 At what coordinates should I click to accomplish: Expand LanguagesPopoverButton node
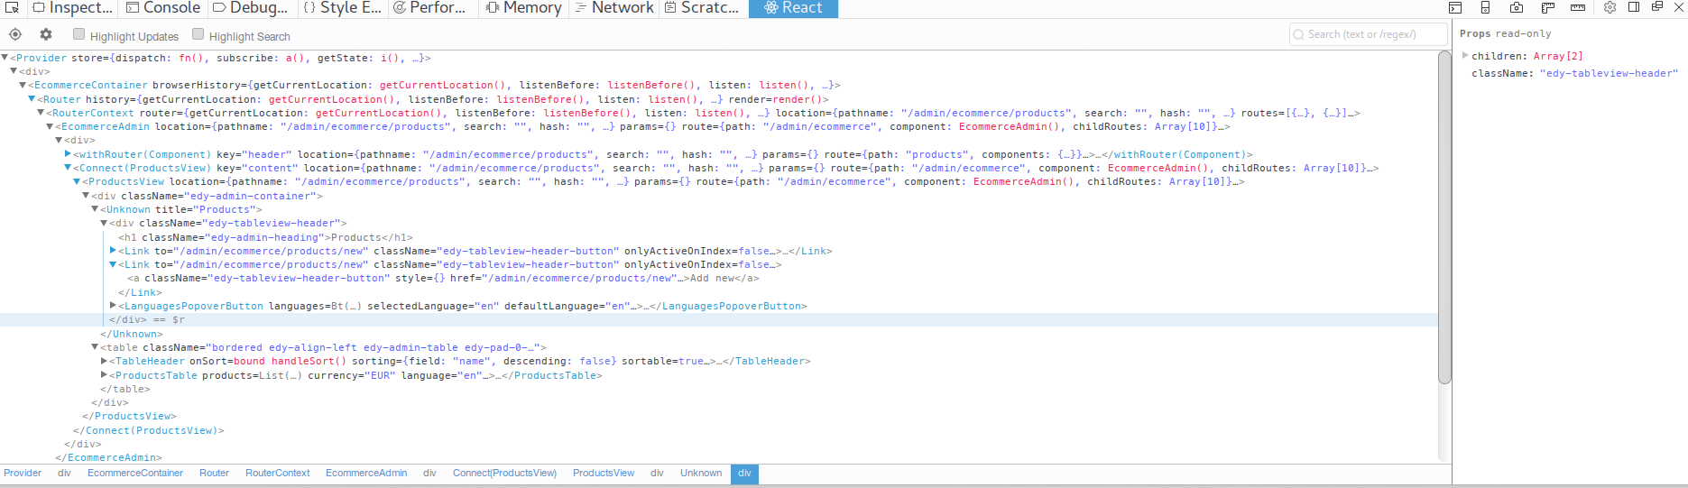113,306
